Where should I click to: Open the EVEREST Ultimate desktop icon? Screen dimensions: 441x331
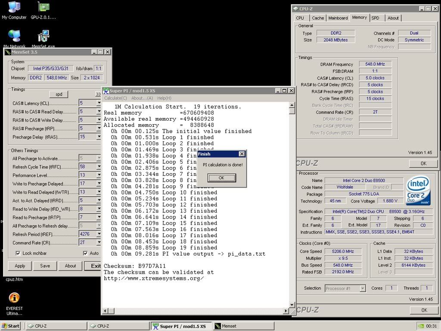tap(14, 304)
